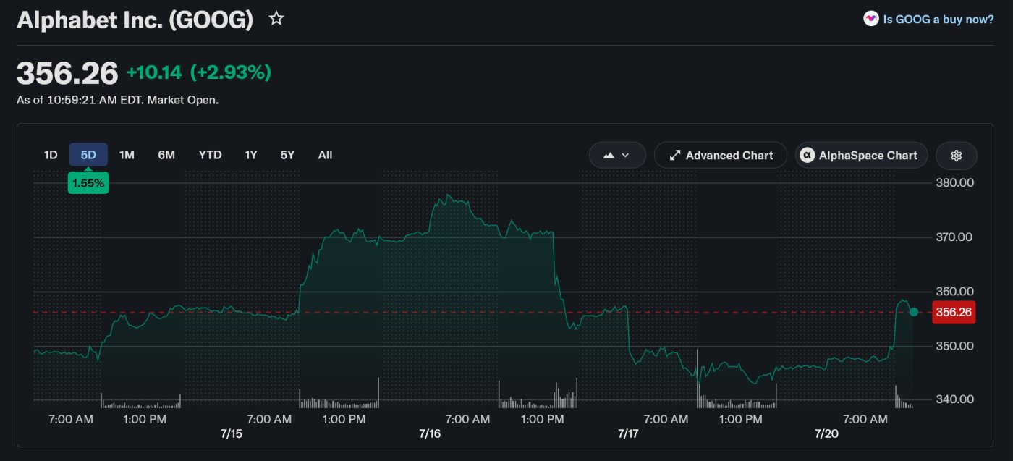1013x461 pixels.
Task: Choose the 5Y time range
Action: (x=287, y=155)
